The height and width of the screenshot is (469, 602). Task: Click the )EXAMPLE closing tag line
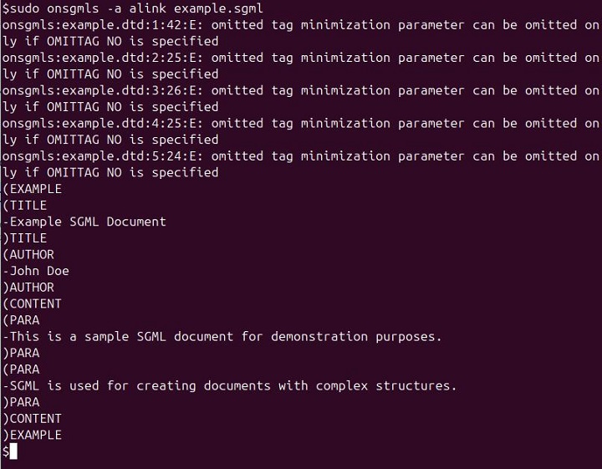(x=33, y=435)
